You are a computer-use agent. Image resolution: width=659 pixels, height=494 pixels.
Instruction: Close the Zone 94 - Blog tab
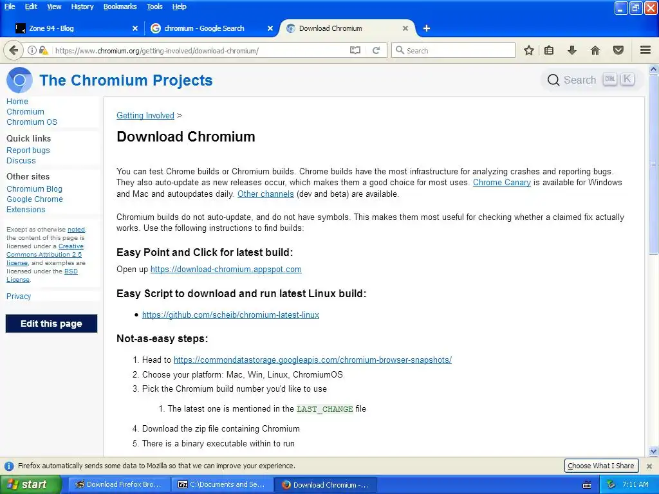click(x=135, y=28)
